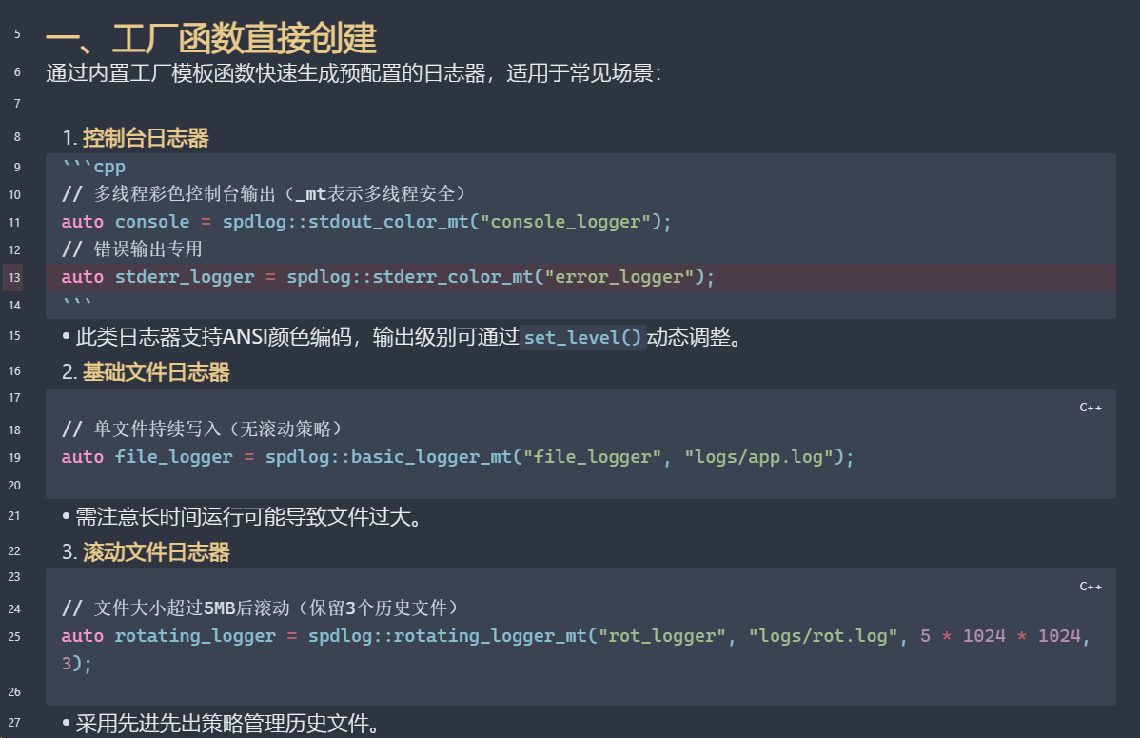Click the list heading 基础文件日志器
1140x738 pixels.
click(156, 372)
